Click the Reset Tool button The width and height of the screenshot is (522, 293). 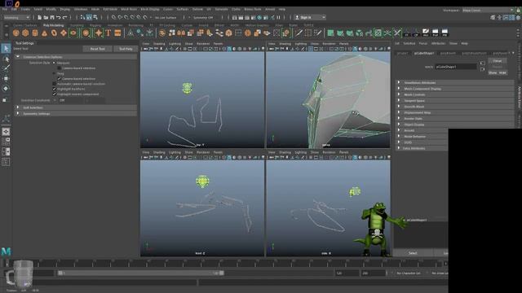pyautogui.click(x=98, y=49)
